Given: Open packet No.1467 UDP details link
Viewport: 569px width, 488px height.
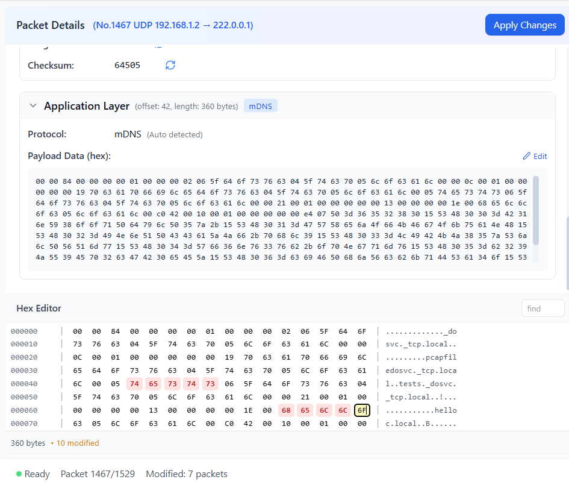Looking at the screenshot, I should (173, 25).
